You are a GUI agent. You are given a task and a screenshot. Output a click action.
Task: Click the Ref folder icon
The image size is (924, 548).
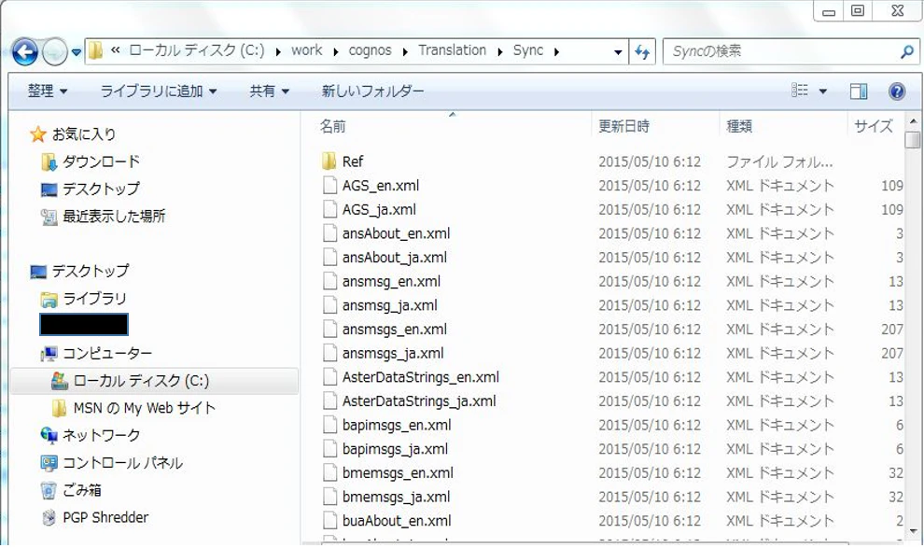329,162
